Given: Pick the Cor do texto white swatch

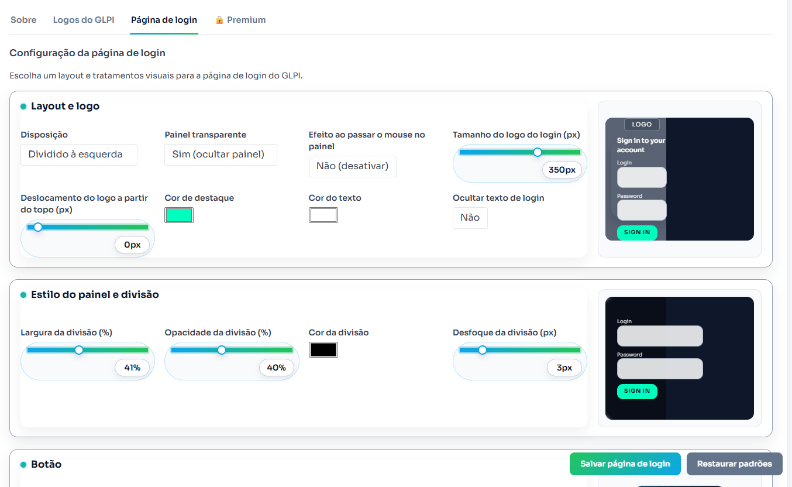Looking at the screenshot, I should [323, 215].
